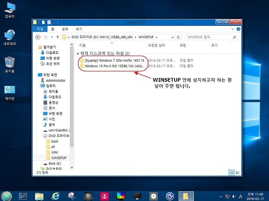The width and height of the screenshot is (269, 201).
Task: Click navigation pane scrollbar up arrow
Action: tap(72, 45)
